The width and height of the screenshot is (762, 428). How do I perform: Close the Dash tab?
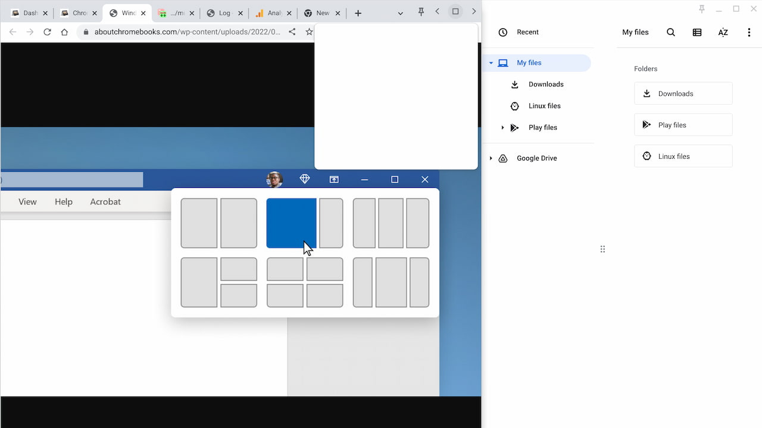tap(46, 13)
